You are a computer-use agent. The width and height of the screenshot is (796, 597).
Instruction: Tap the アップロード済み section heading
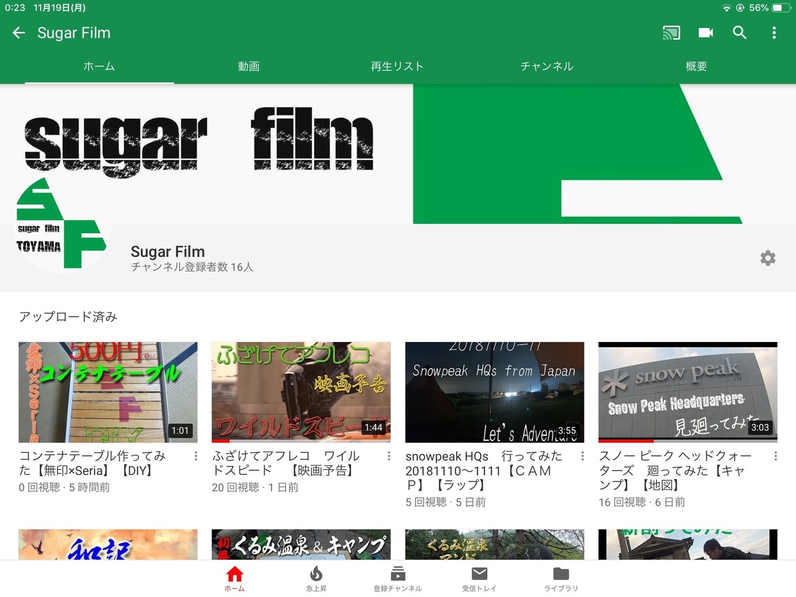click(x=68, y=316)
